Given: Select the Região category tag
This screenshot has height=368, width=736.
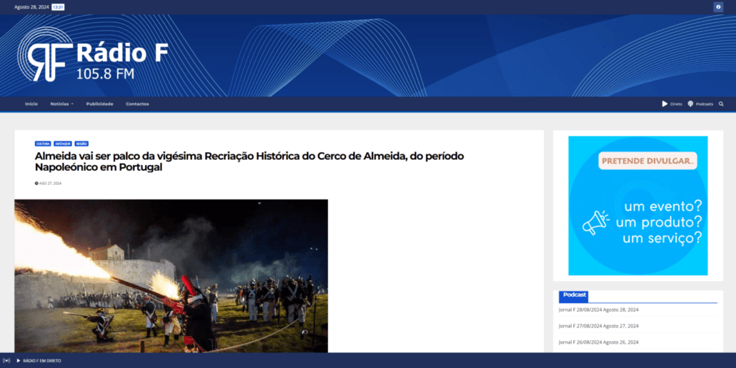Looking at the screenshot, I should 81,144.
